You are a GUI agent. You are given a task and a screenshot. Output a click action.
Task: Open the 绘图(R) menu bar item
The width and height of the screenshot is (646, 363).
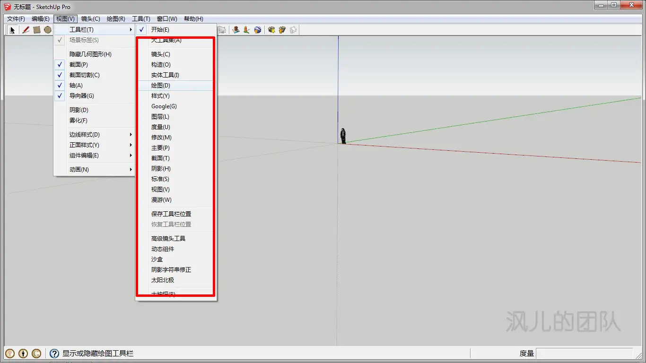pyautogui.click(x=116, y=19)
